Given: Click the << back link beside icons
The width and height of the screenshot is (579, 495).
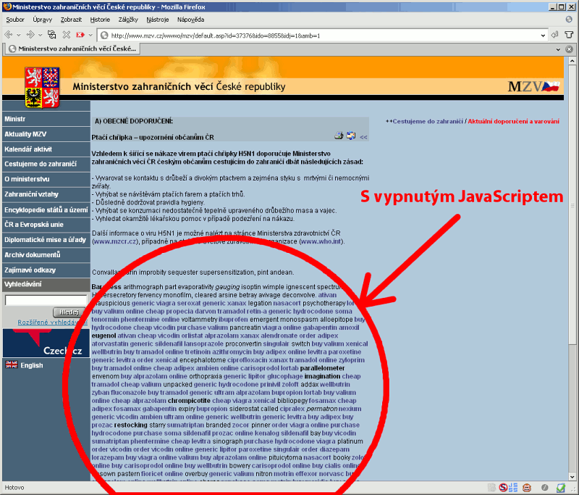Looking at the screenshot, I should (x=363, y=137).
